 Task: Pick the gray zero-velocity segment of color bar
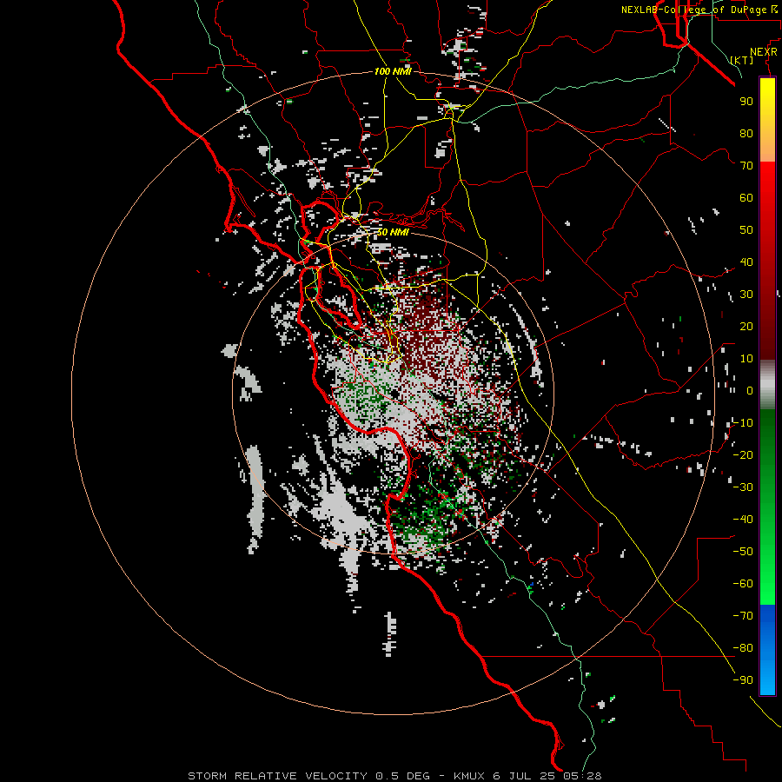(767, 385)
